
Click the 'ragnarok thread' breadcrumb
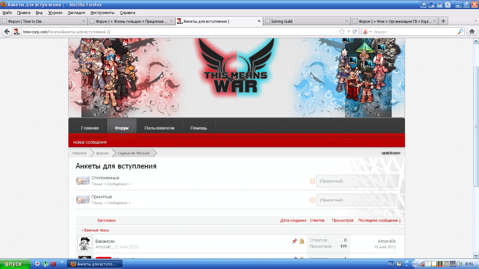point(134,153)
